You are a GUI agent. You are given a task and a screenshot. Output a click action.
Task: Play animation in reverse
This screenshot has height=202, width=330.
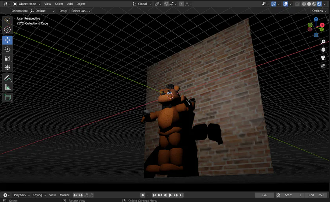[x=165, y=195]
